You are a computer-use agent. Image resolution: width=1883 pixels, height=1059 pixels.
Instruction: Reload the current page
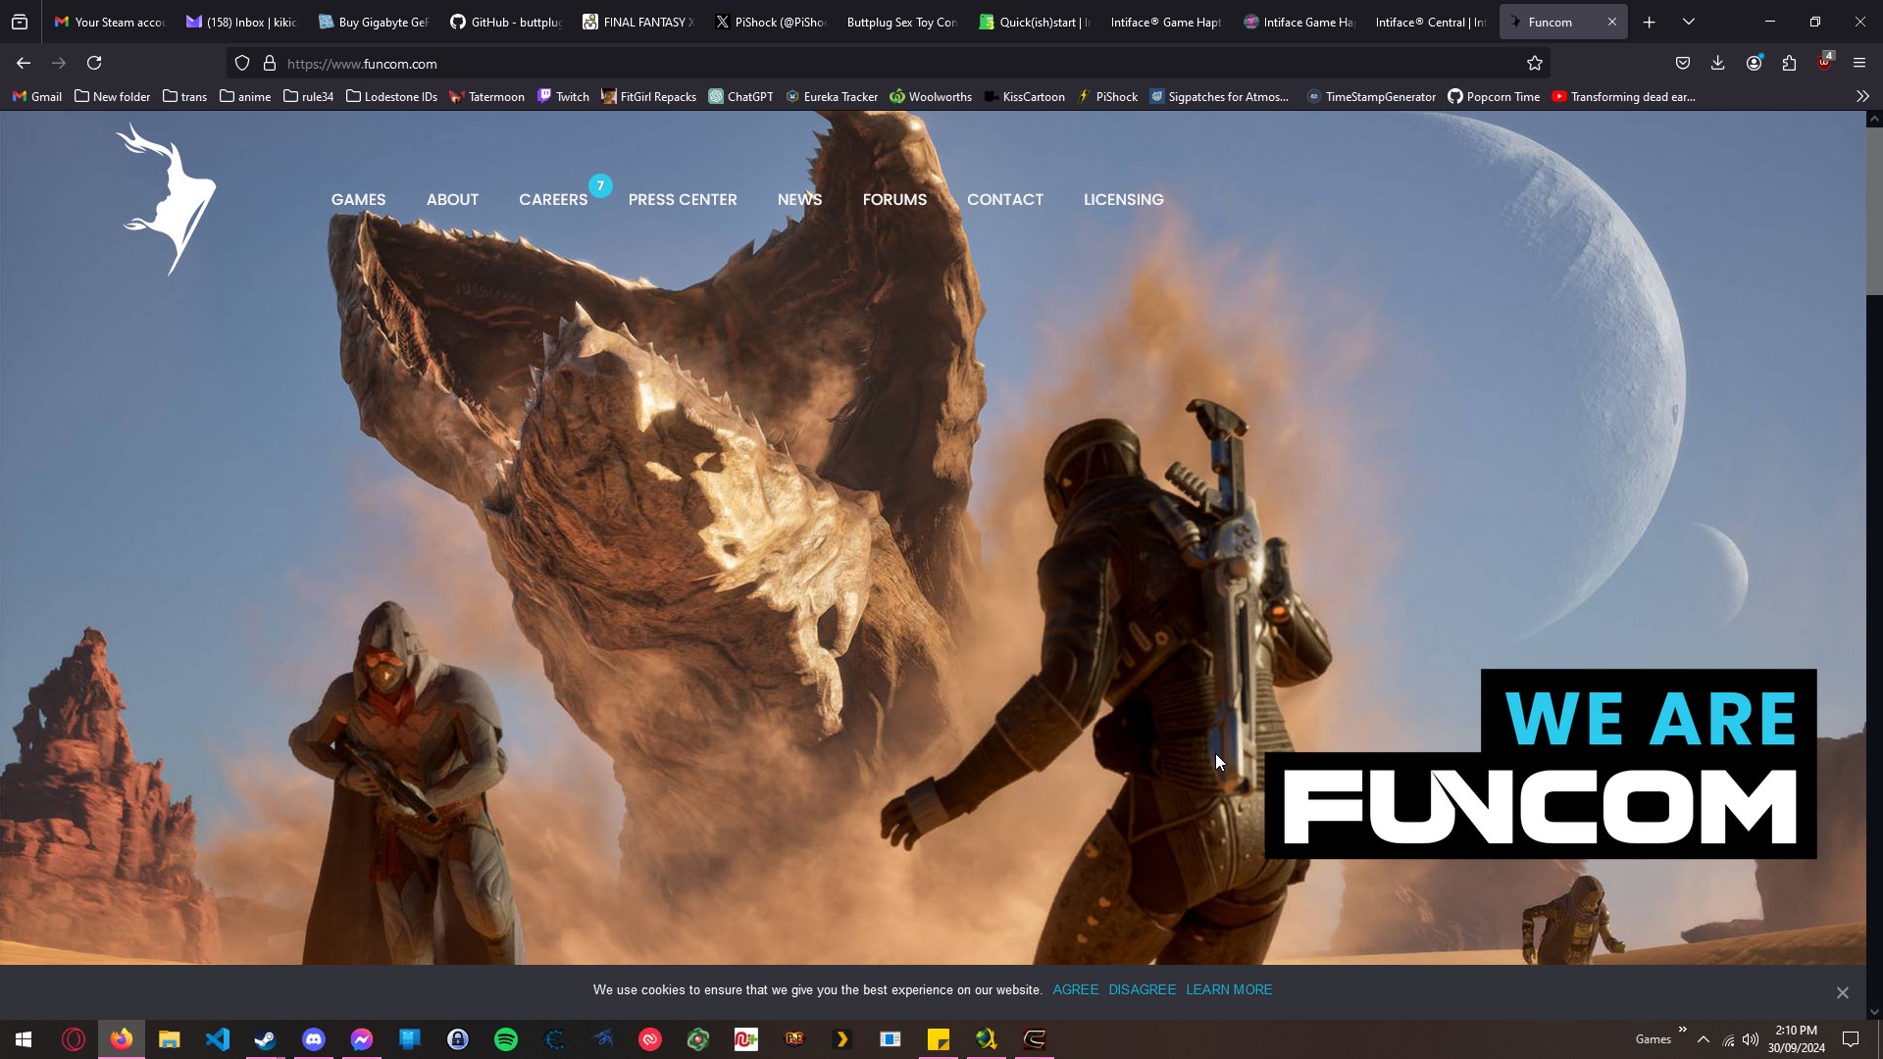coord(94,63)
